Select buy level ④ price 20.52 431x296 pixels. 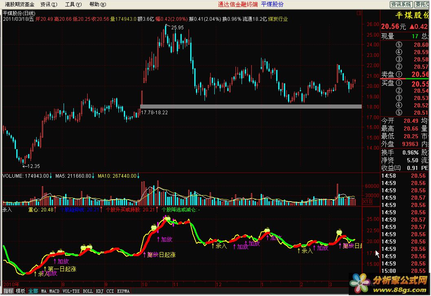pos(421,105)
